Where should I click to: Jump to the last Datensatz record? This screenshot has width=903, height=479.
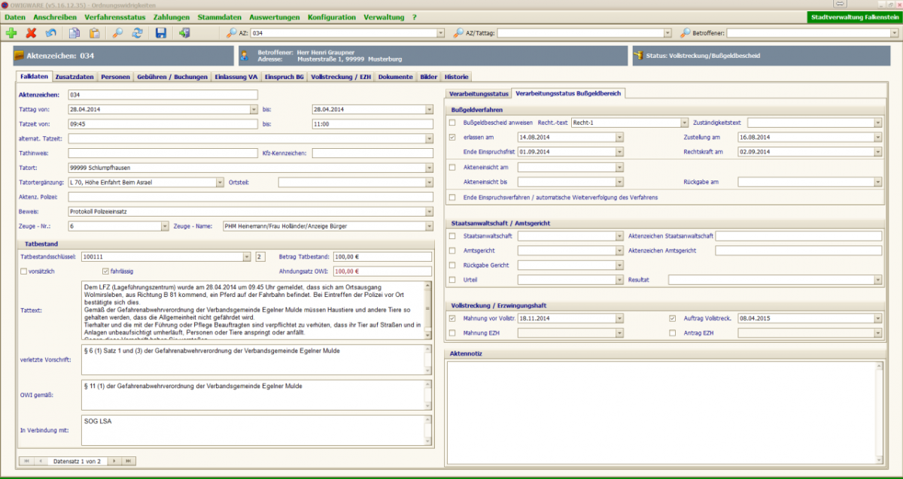point(129,460)
